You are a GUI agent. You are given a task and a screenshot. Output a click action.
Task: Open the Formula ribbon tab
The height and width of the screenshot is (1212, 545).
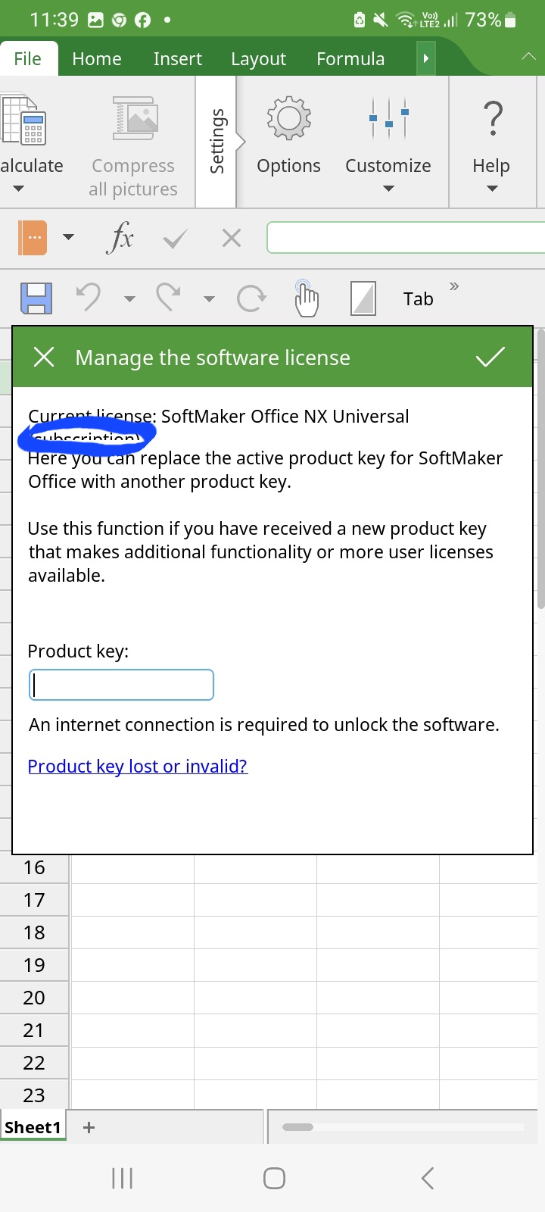[x=350, y=59]
